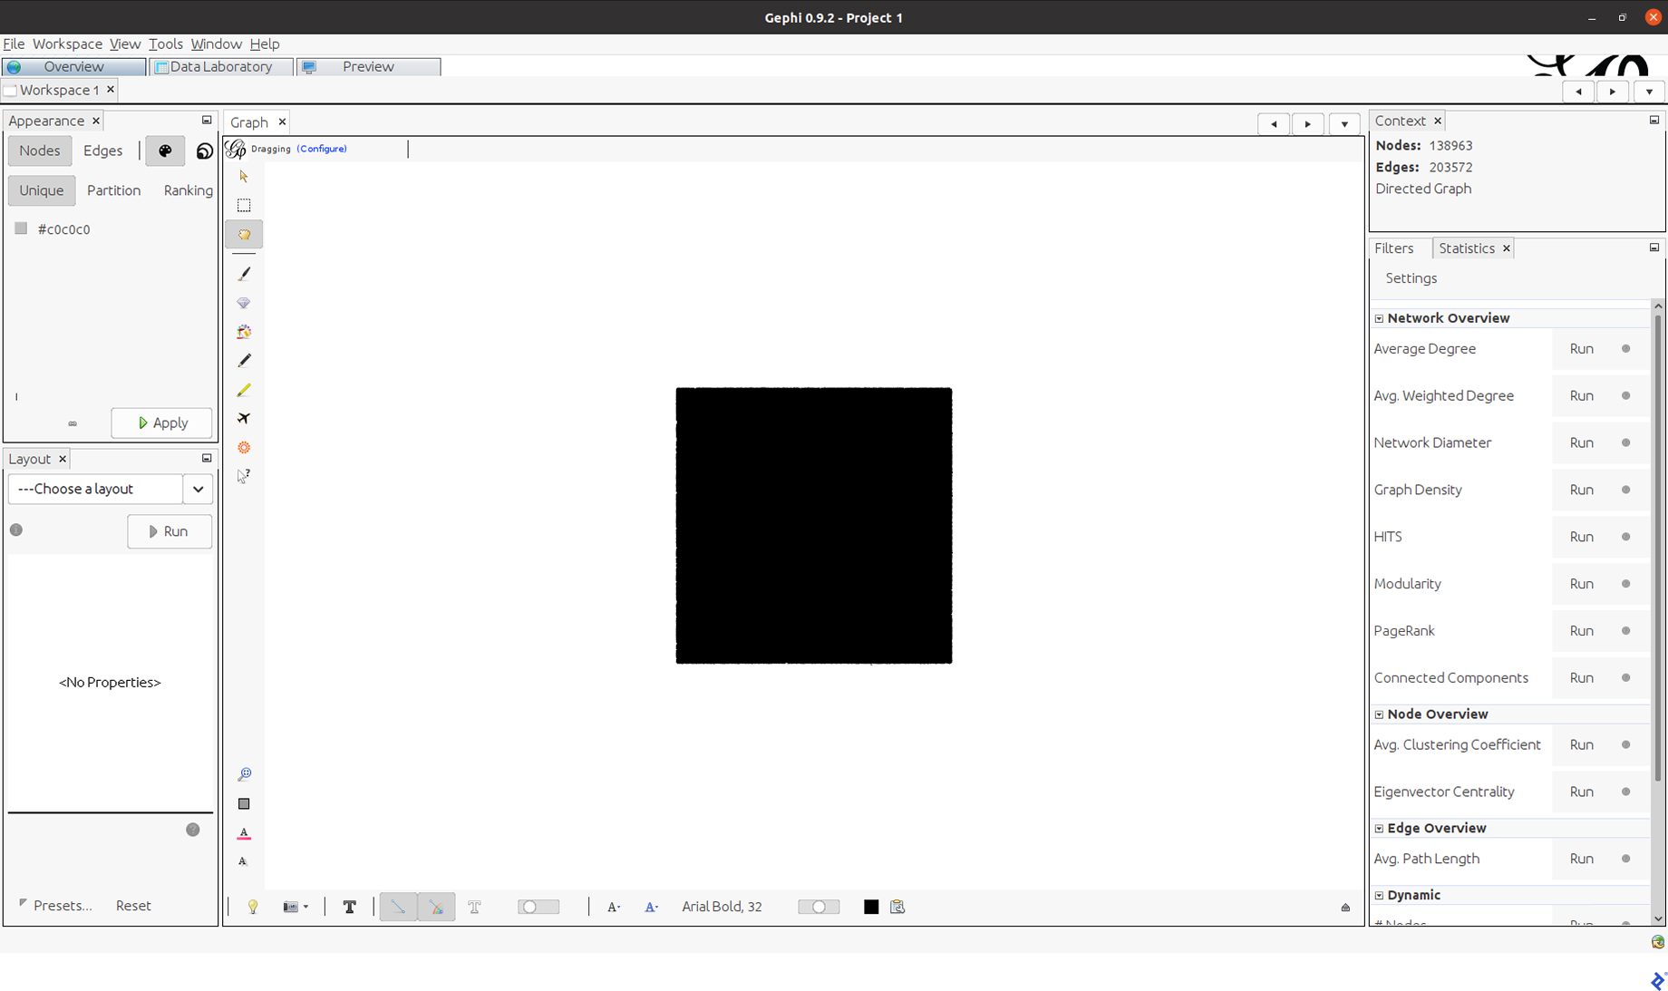Open the Workspace menu
1668x991 pixels.
67,44
